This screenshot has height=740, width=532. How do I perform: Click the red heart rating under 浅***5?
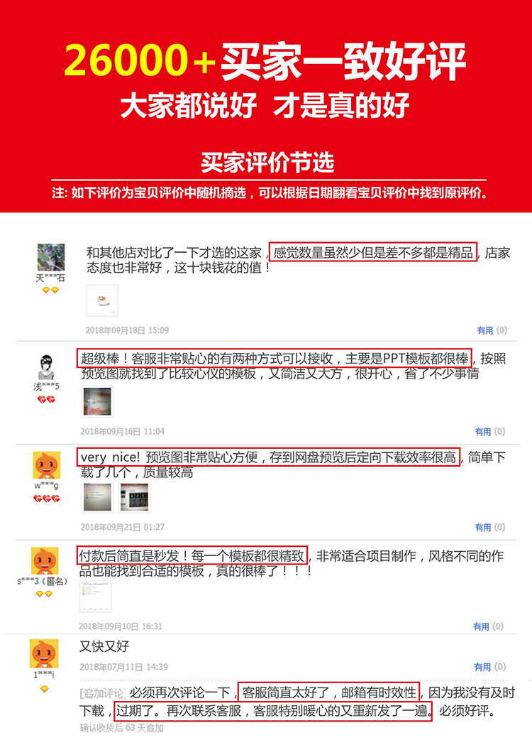(x=46, y=400)
